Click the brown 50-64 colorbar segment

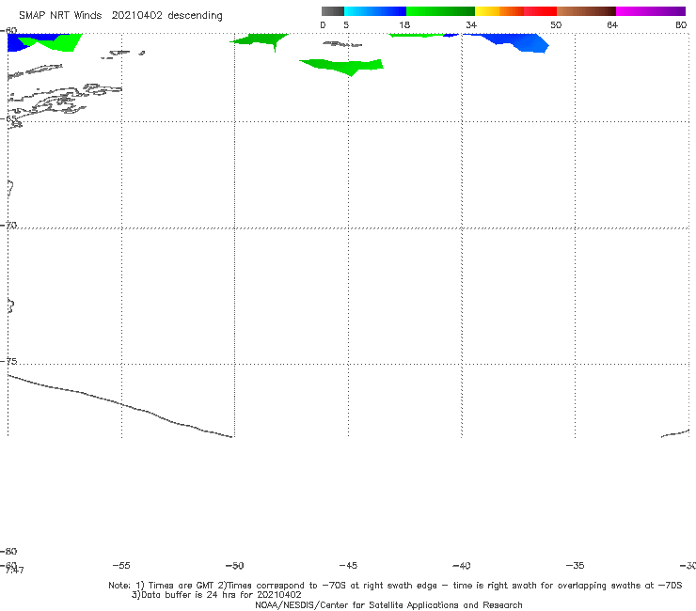click(x=586, y=11)
